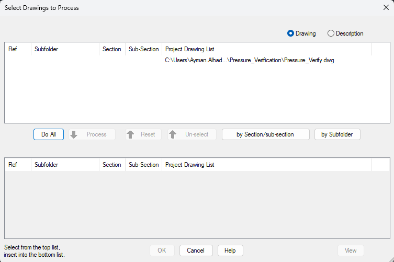Image resolution: width=394 pixels, height=262 pixels.
Task: Click top list Ref column header
Action: [18, 49]
